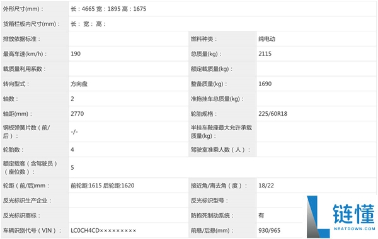
Task: Click the 转向型式 label
Action: click(16, 84)
